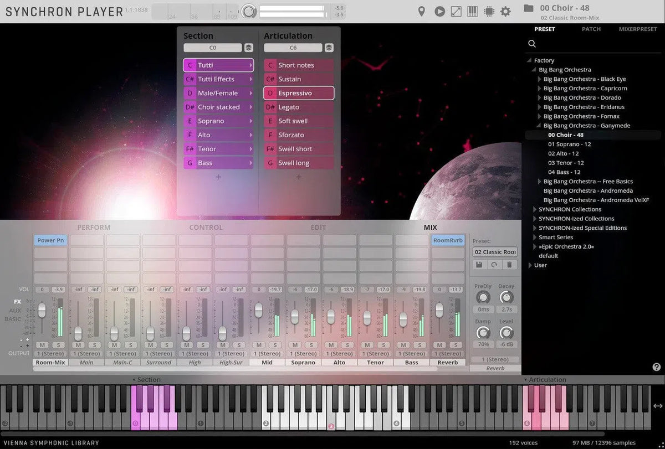
Task: Expand the User preset folder
Action: [530, 265]
